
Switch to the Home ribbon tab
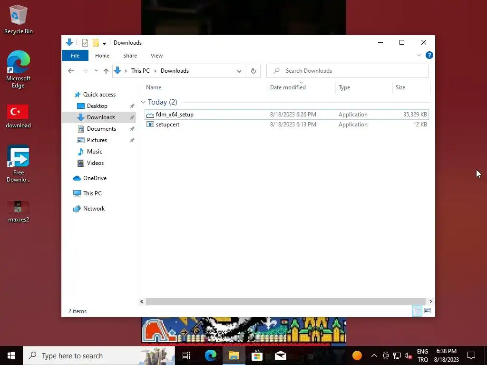(102, 56)
